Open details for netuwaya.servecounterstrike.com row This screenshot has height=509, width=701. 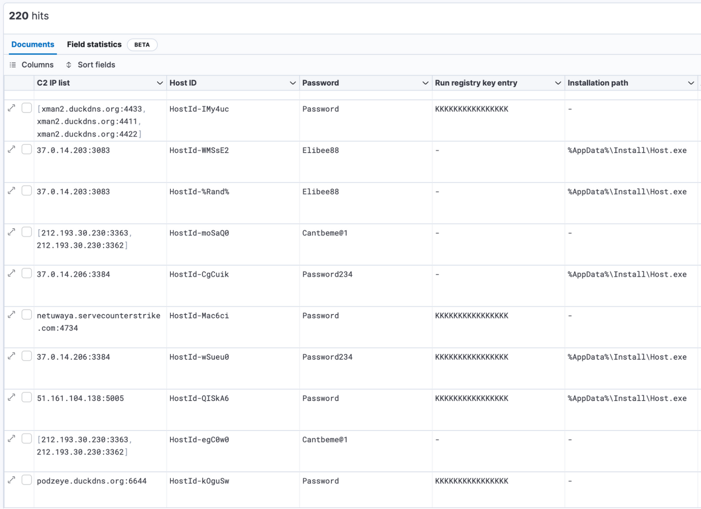pos(12,315)
